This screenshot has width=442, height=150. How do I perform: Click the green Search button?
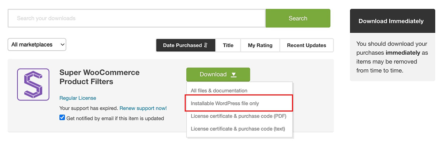pos(298,18)
